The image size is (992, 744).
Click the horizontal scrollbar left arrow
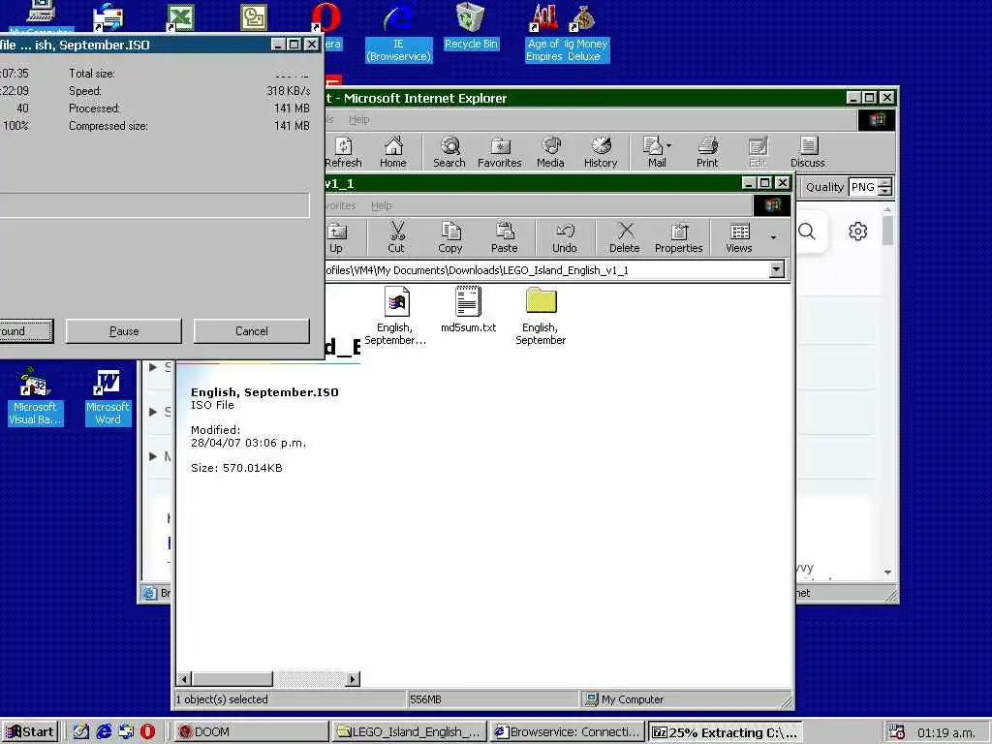click(x=184, y=679)
